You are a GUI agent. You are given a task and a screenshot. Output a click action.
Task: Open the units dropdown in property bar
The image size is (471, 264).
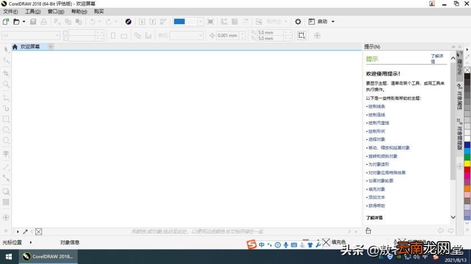tap(200, 35)
